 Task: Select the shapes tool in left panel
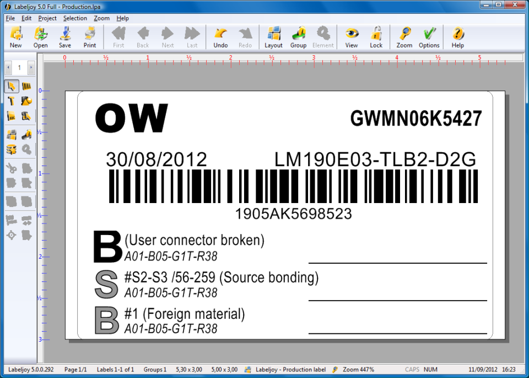click(26, 101)
